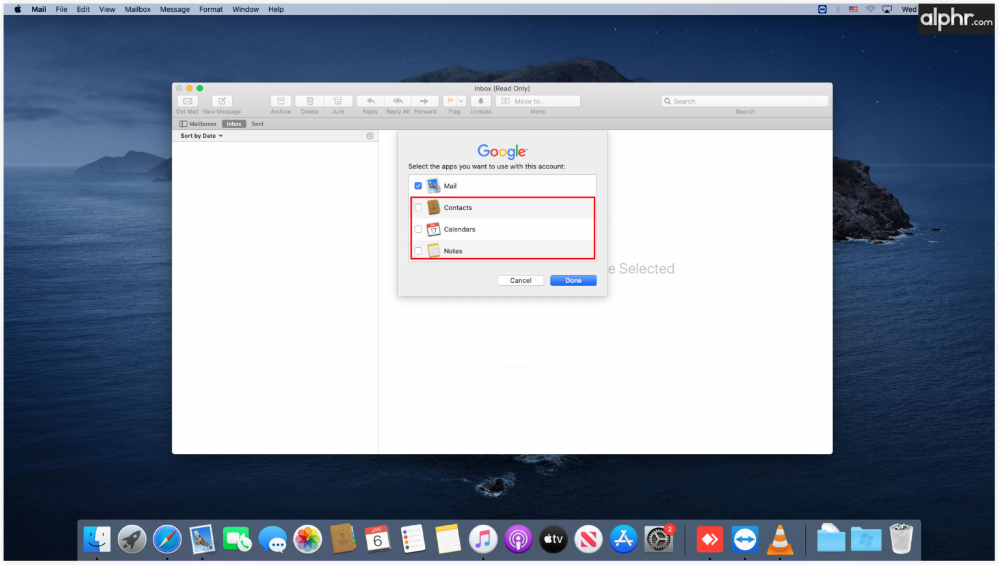Screen dimensions: 999x565
Task: Unmute the conversation with the bell icon
Action: [480, 101]
